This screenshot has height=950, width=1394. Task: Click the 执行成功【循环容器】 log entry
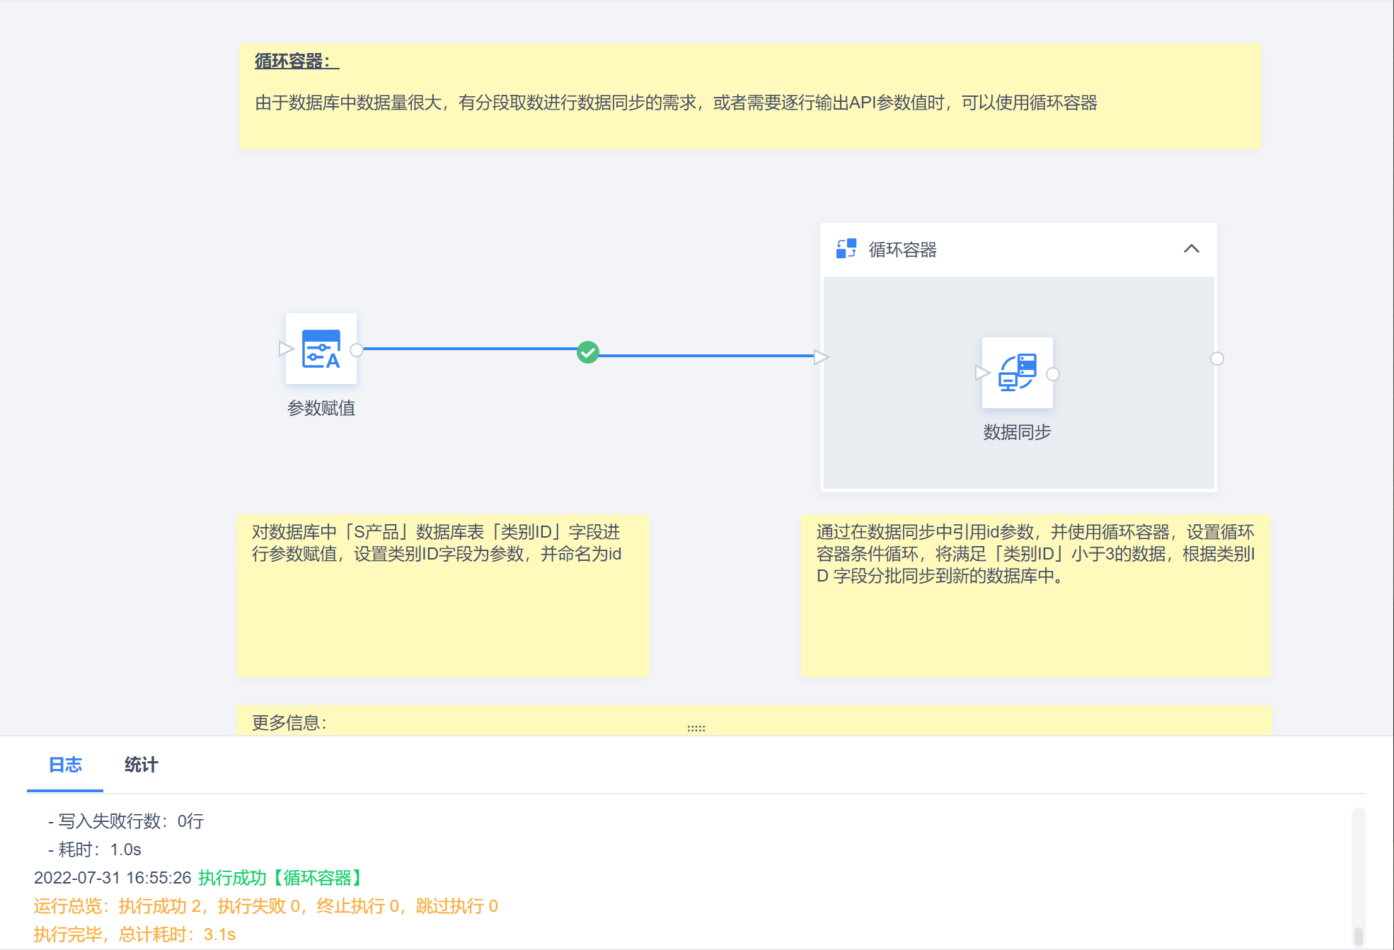point(282,878)
